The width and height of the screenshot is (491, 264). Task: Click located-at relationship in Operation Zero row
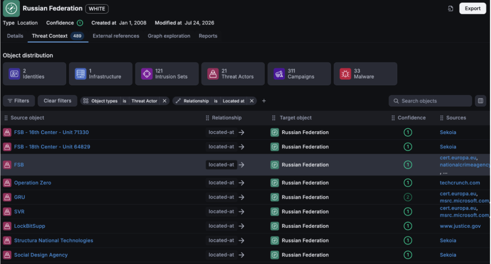tap(221, 183)
